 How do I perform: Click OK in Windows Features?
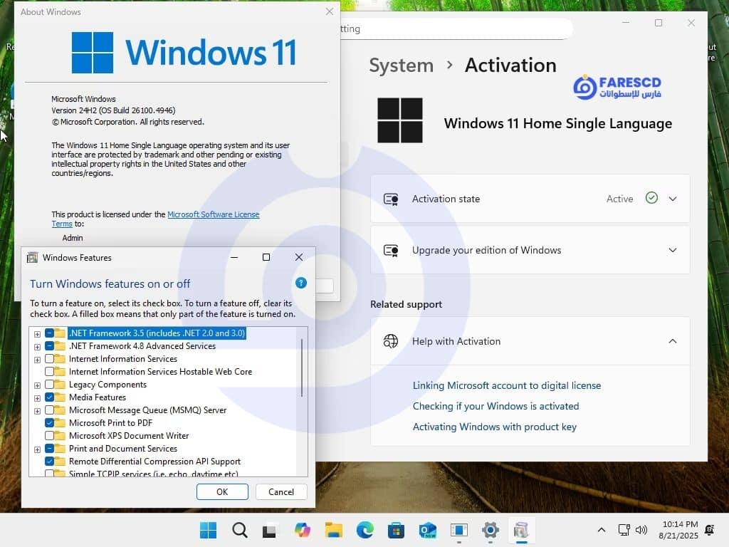click(222, 491)
